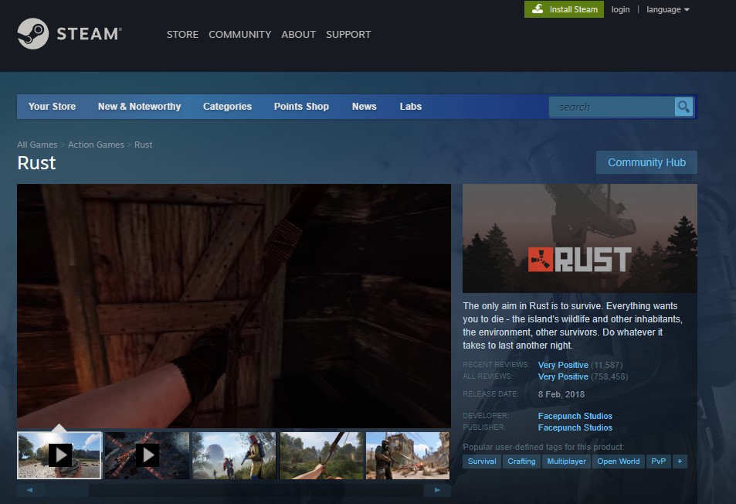The width and height of the screenshot is (736, 504).
Task: Click the Rust page title
Action: click(36, 163)
